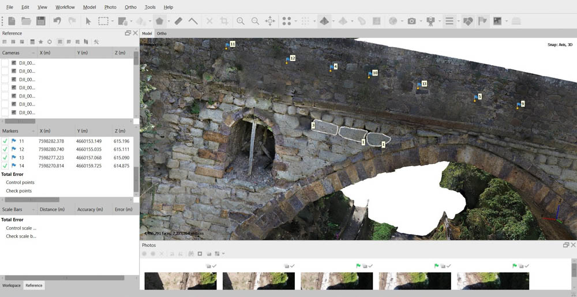Toggle the checkbox for marker 12
This screenshot has width=577, height=297.
pos(5,149)
